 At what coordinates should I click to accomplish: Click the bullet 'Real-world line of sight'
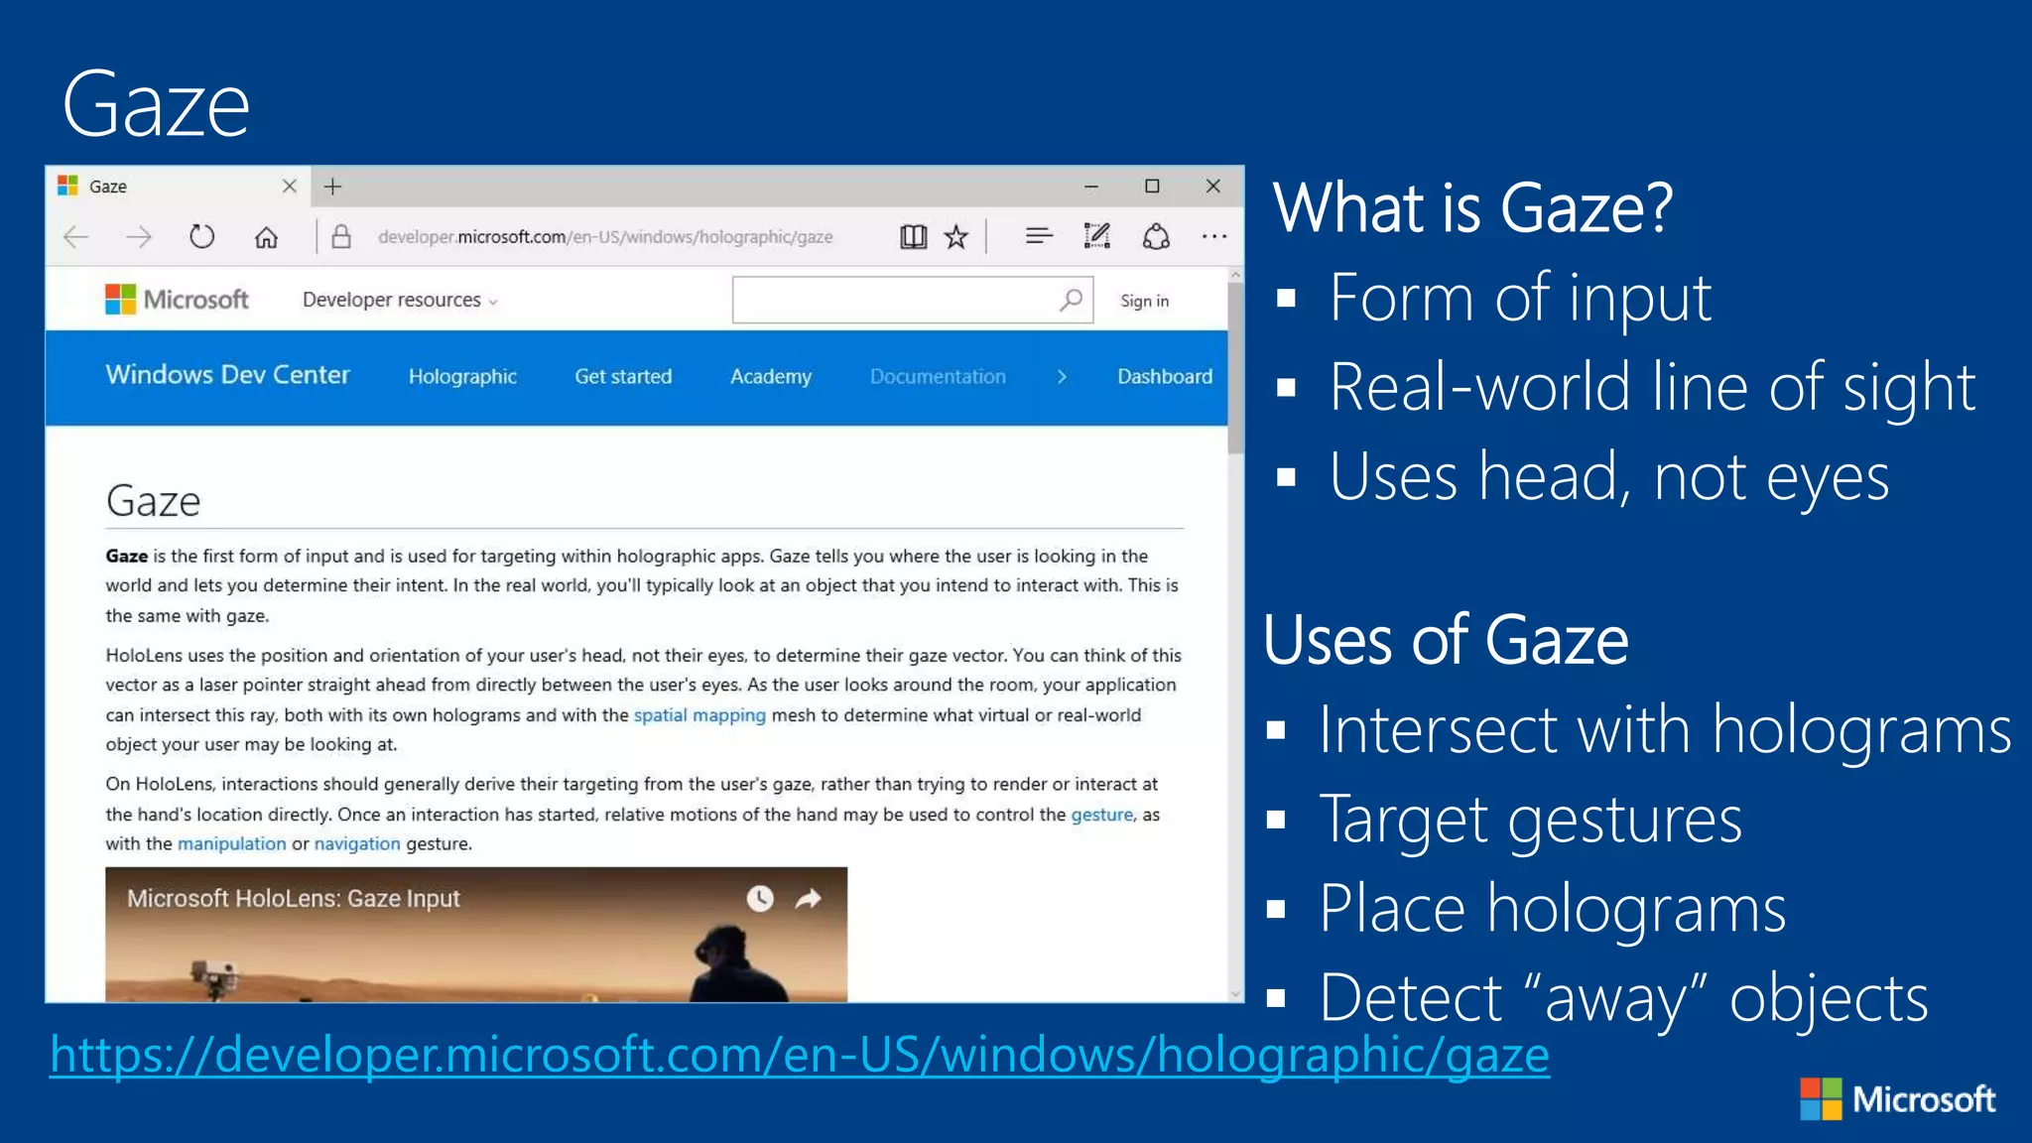(1652, 387)
